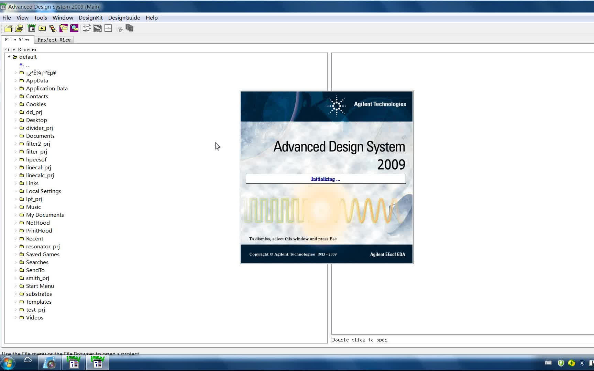Image resolution: width=594 pixels, height=371 pixels.
Task: Open the camera recorder taskbar app
Action: tap(50, 363)
